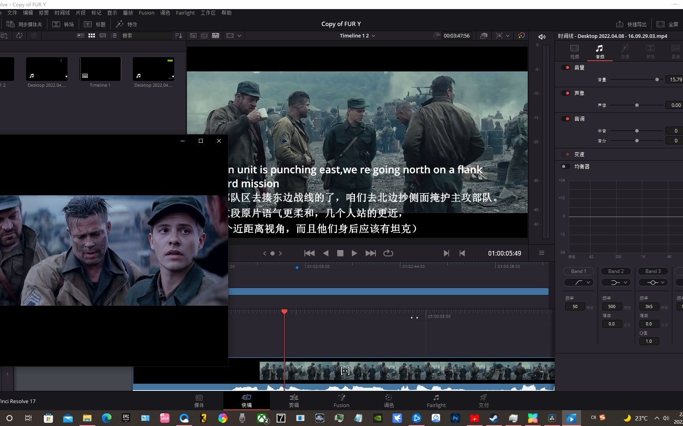The width and height of the screenshot is (683, 426).
Task: Open the Video (视频) inspector tab
Action: tap(574, 51)
